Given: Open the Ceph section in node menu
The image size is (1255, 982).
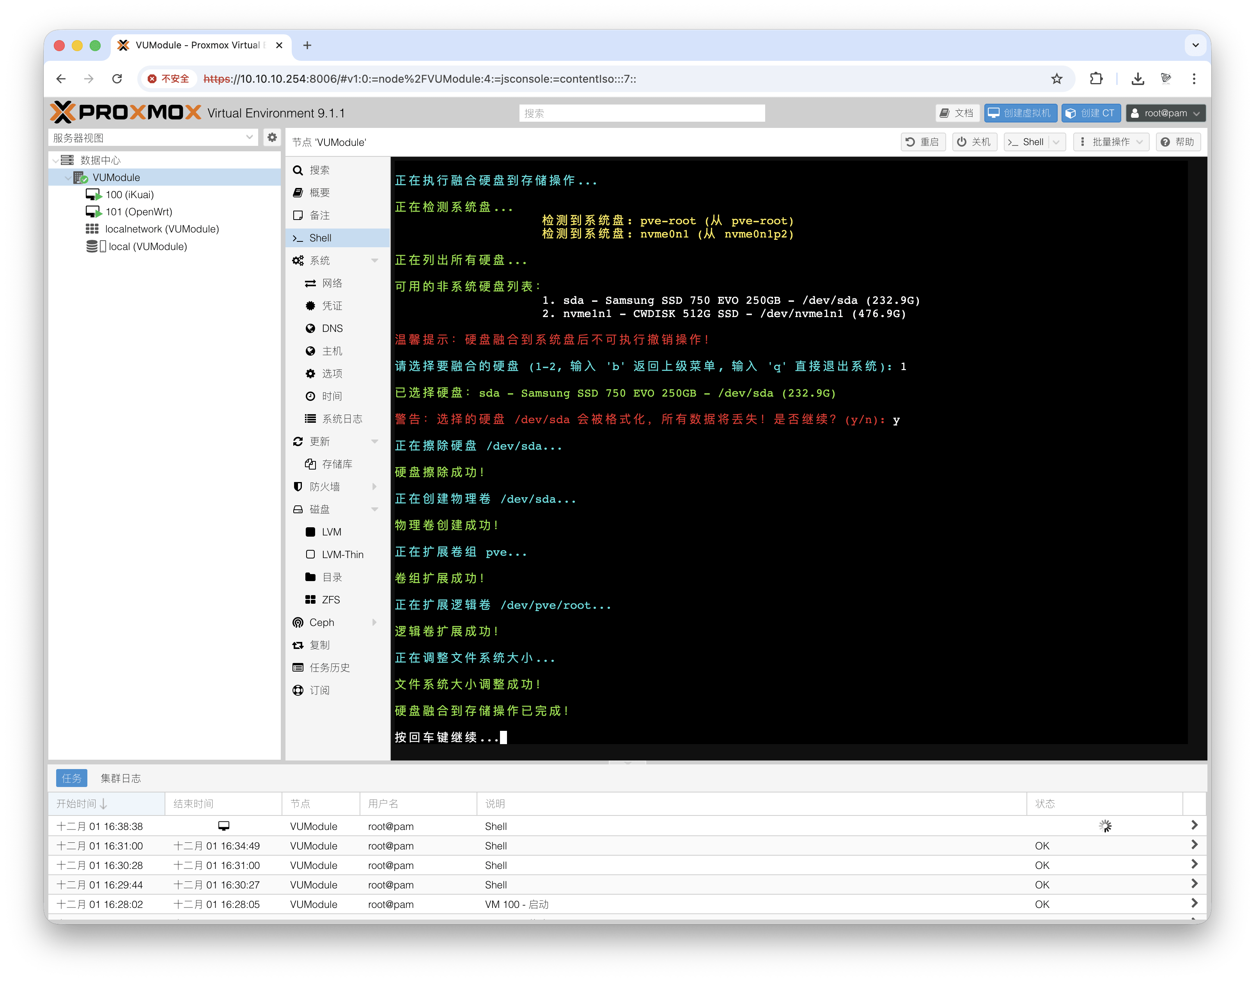Looking at the screenshot, I should point(321,622).
